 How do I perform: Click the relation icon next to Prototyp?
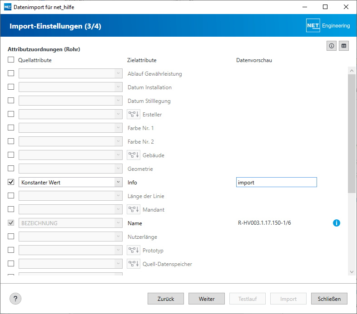pos(134,251)
